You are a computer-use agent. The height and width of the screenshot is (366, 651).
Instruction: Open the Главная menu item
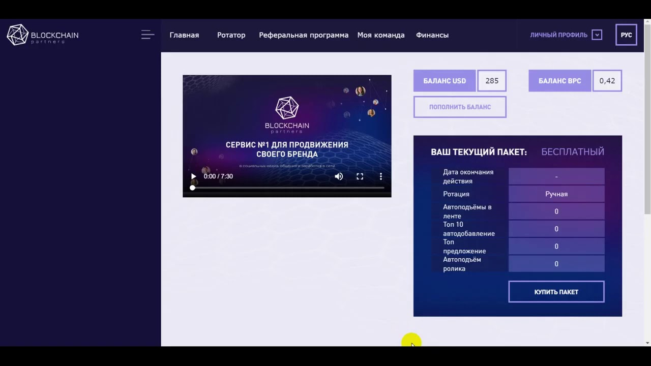point(184,35)
